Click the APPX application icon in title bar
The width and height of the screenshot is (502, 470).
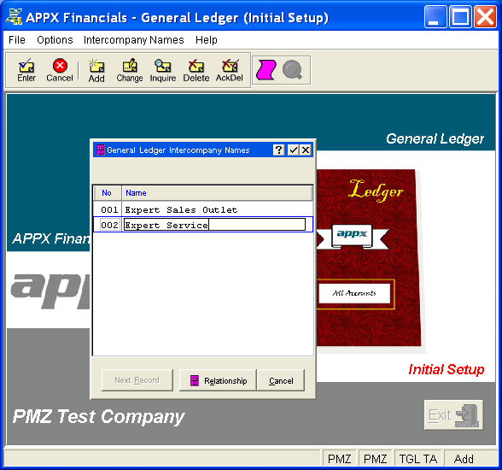coord(14,16)
